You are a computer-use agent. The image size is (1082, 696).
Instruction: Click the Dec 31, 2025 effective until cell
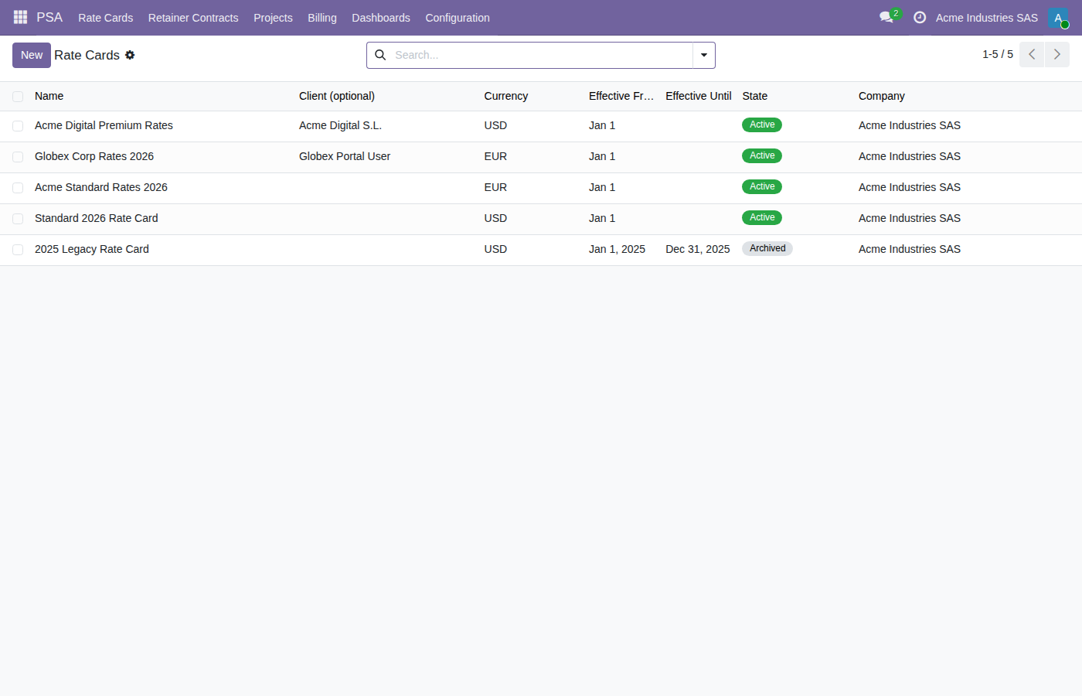[698, 249]
